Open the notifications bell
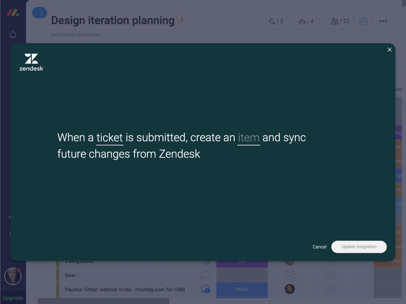This screenshot has height=304, width=406. click(x=13, y=35)
